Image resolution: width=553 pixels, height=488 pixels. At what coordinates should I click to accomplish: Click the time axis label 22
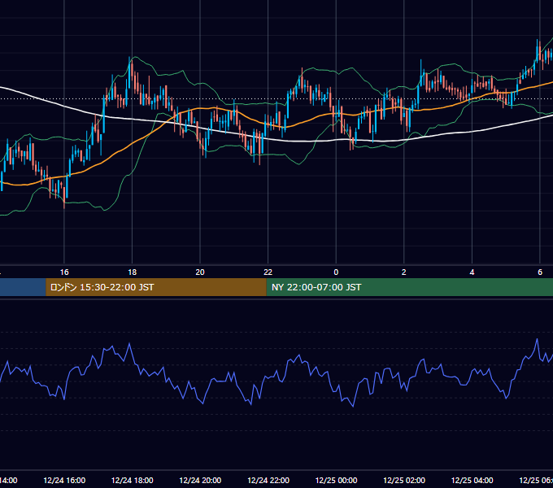(268, 272)
